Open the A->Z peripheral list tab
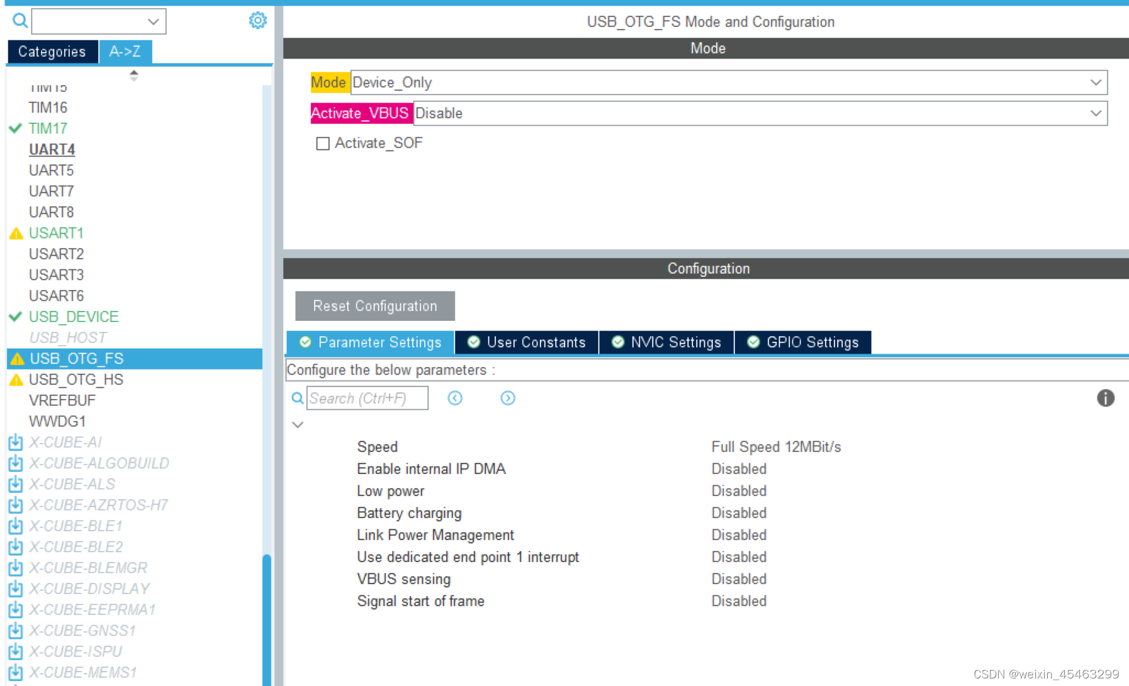1129x686 pixels. pos(125,52)
